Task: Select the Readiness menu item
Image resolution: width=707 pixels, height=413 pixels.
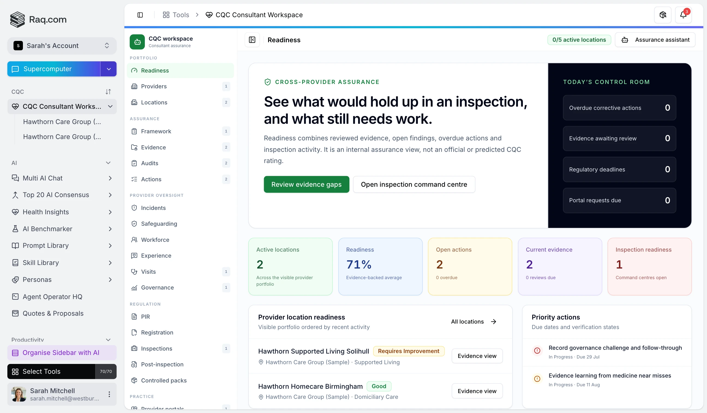Action: coord(180,70)
